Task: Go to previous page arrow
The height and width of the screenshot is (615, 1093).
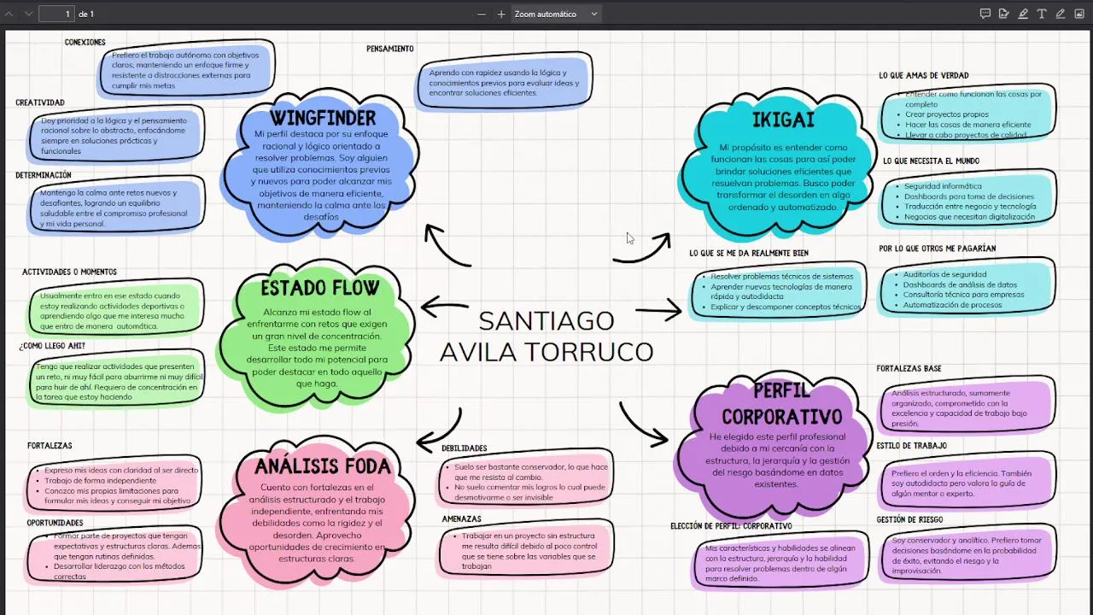Action: pyautogui.click(x=10, y=14)
